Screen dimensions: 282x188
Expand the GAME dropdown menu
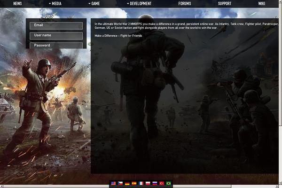point(94,3)
